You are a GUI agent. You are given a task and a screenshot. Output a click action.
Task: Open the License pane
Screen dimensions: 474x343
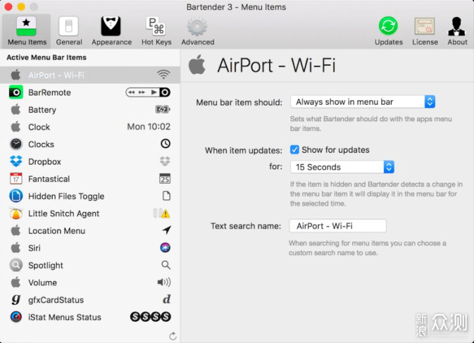tap(425, 31)
